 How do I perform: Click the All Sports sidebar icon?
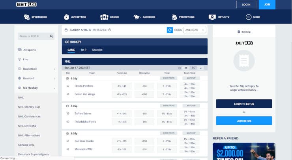pyautogui.click(x=20, y=50)
